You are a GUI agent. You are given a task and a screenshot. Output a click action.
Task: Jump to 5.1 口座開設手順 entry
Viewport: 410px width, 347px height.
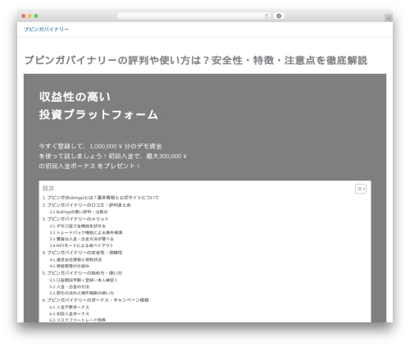click(83, 280)
